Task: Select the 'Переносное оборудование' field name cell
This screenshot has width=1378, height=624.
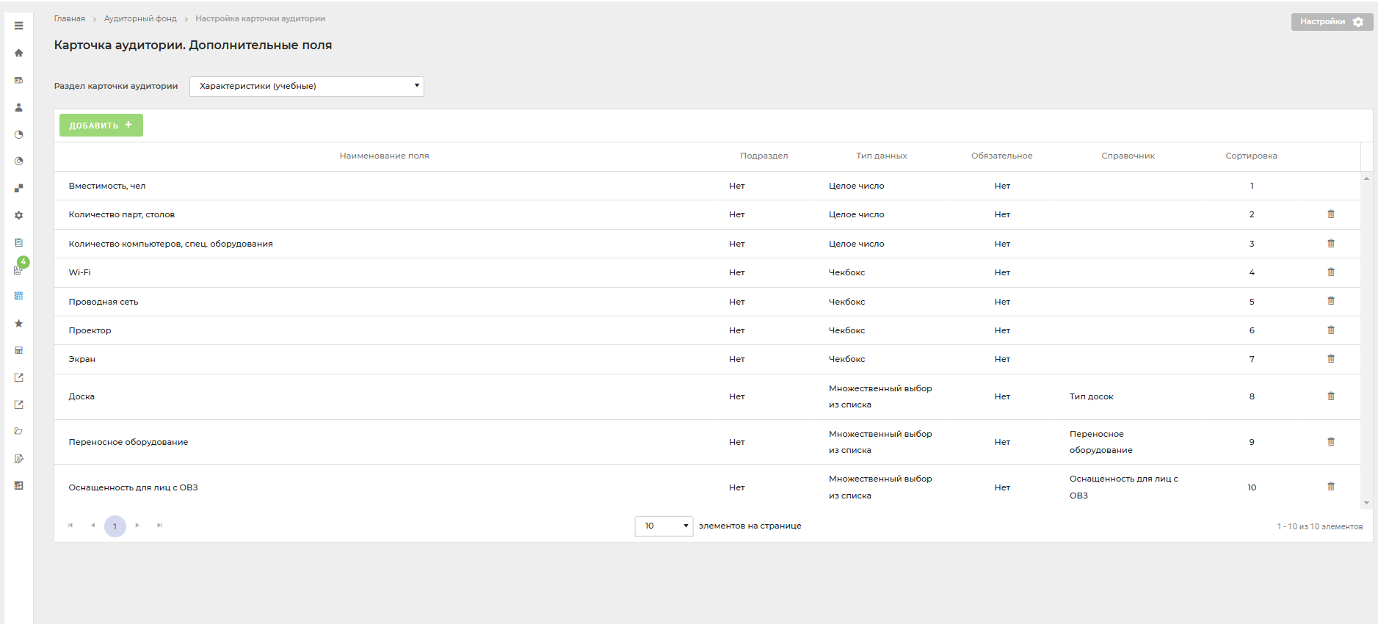Action: (128, 442)
